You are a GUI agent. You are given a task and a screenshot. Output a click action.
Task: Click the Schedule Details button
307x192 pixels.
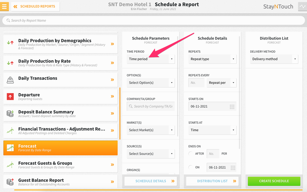click(150, 181)
